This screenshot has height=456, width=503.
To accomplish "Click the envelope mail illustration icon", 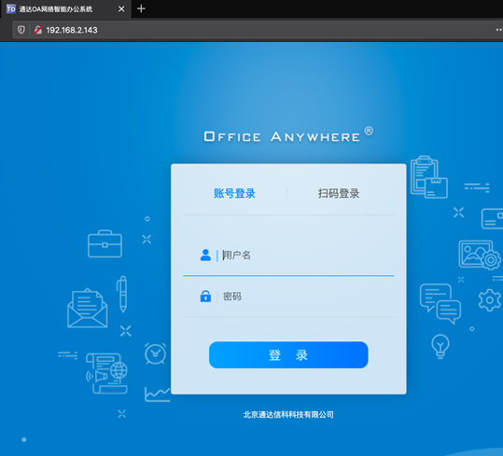I will [x=88, y=308].
